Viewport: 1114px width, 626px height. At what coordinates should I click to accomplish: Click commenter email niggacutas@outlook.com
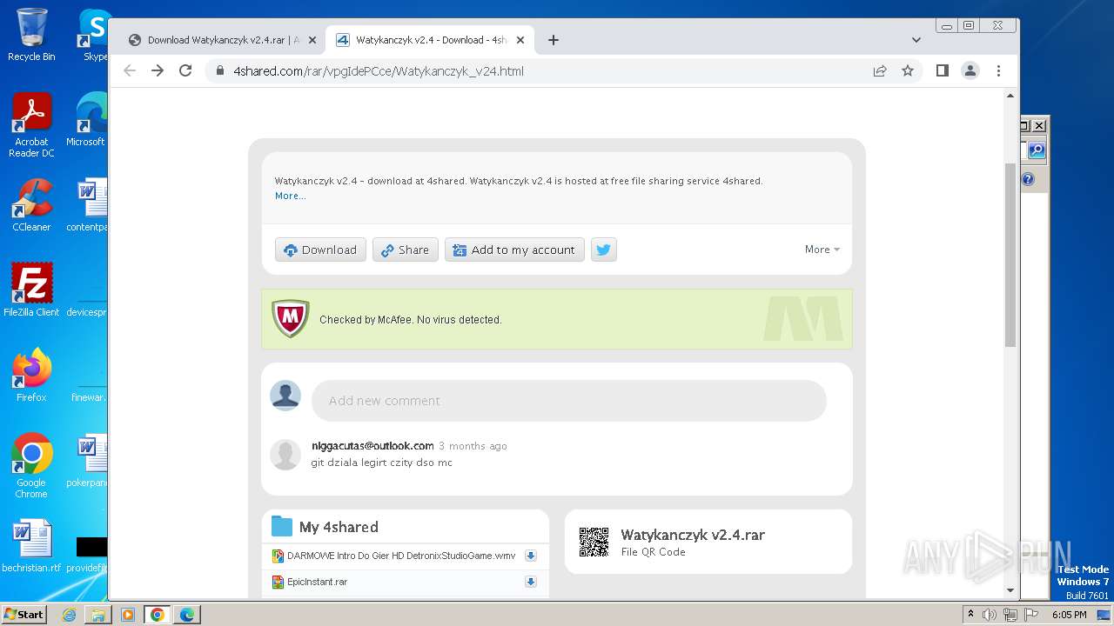tap(372, 445)
